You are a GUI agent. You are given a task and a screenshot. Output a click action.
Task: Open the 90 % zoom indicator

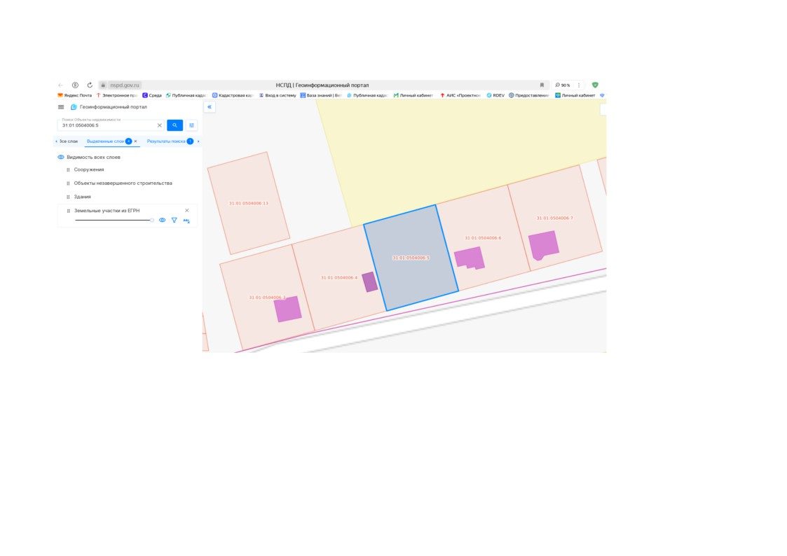click(x=563, y=85)
